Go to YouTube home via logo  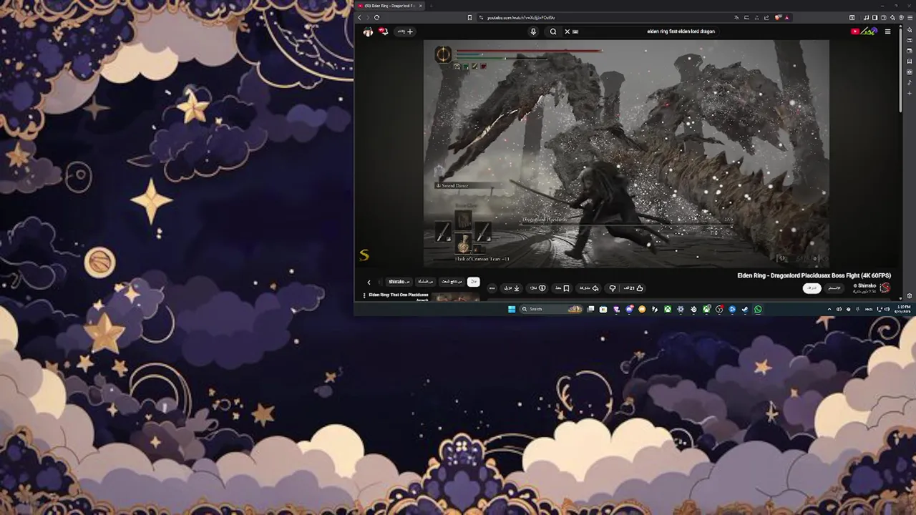(x=862, y=31)
